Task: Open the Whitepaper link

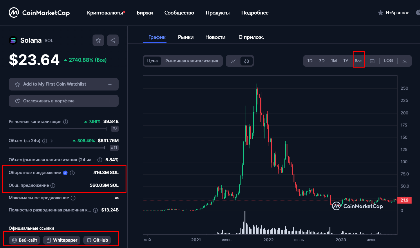Action: (x=61, y=240)
